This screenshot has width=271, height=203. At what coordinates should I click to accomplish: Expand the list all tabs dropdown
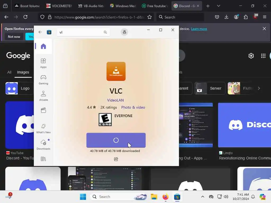point(218,6)
